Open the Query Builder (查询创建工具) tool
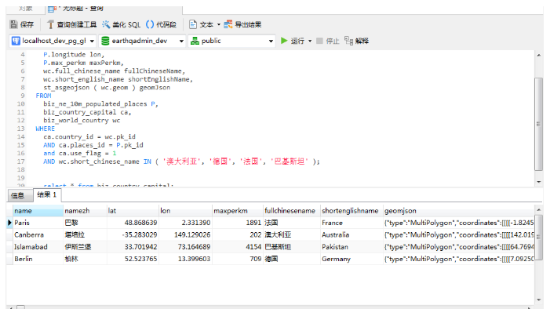This screenshot has width=550, height=316. point(71,24)
